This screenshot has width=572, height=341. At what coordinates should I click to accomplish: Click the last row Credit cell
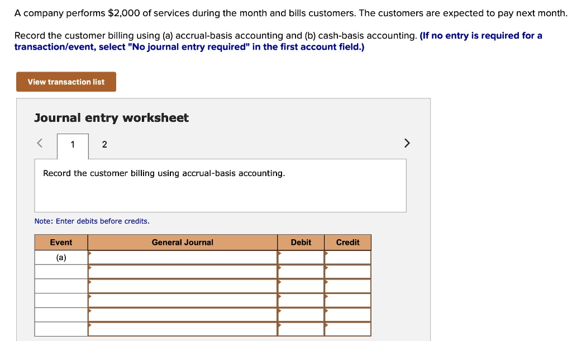pyautogui.click(x=348, y=329)
